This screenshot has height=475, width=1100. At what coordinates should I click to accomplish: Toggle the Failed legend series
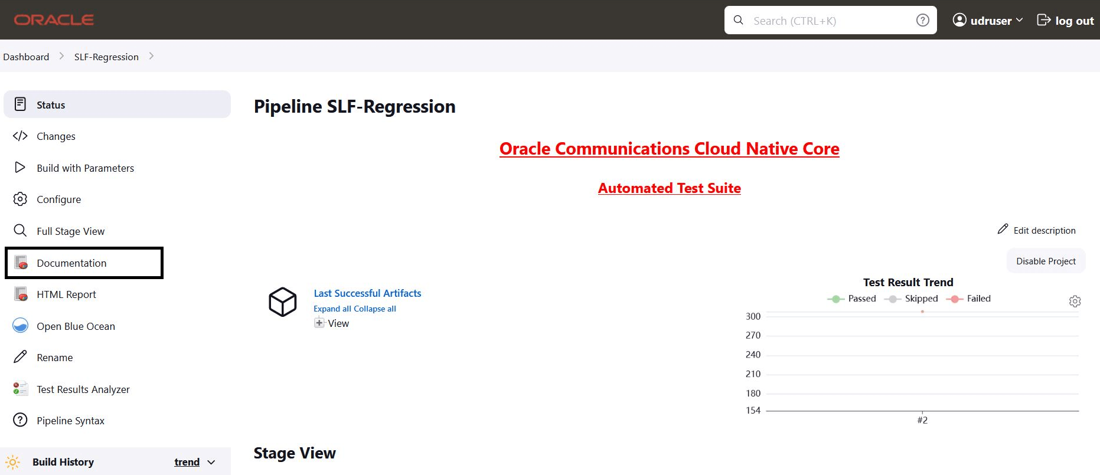coord(968,299)
